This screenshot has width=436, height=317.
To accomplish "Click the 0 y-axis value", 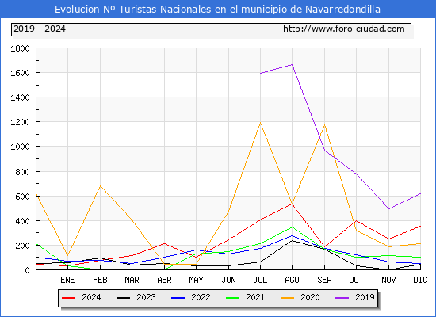I will point(27,270).
